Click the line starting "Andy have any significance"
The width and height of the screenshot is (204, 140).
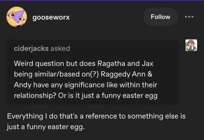point(86,85)
